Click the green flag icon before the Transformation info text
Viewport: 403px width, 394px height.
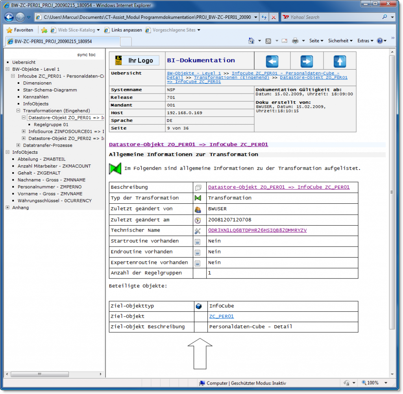pyautogui.click(x=115, y=168)
